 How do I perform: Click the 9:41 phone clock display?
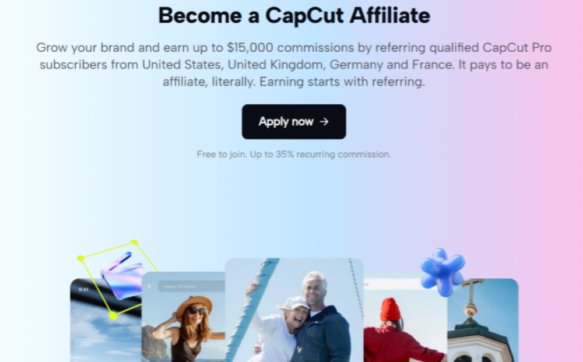click(83, 290)
